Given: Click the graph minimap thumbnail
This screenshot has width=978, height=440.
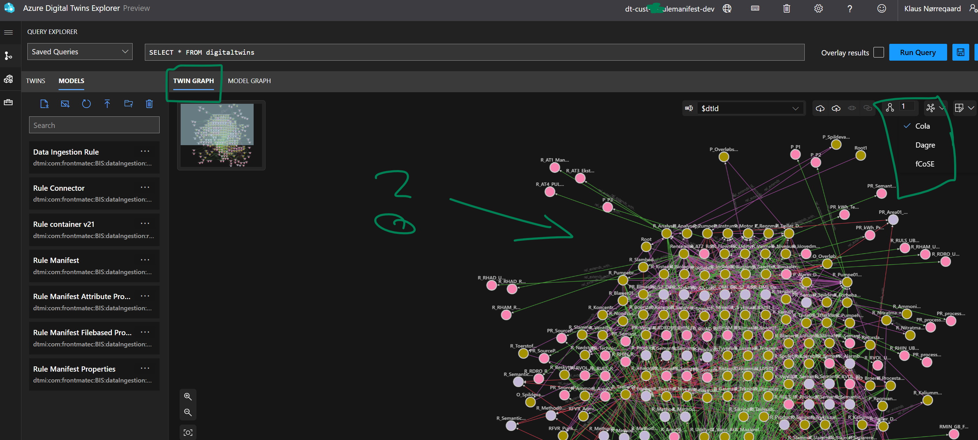Looking at the screenshot, I should pos(221,135).
